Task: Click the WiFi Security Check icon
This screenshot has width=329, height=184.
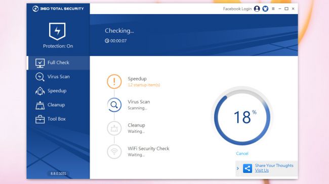Action: pyautogui.click(x=114, y=152)
